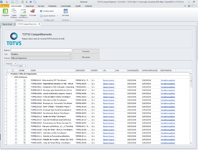Viewport: 198px width, 150px height.
Task: Collapse the TIPO: Relatorio group
Action: pos(12,77)
